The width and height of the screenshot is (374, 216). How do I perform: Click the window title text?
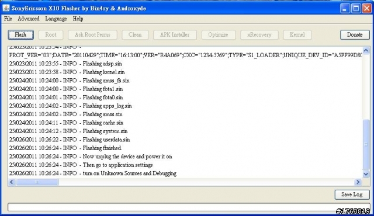tap(79, 8)
